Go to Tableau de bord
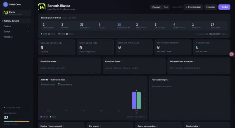The image size is (235, 128). (17, 21)
